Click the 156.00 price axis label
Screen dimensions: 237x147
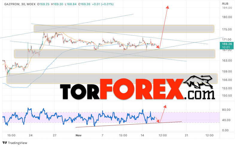pos(227,80)
